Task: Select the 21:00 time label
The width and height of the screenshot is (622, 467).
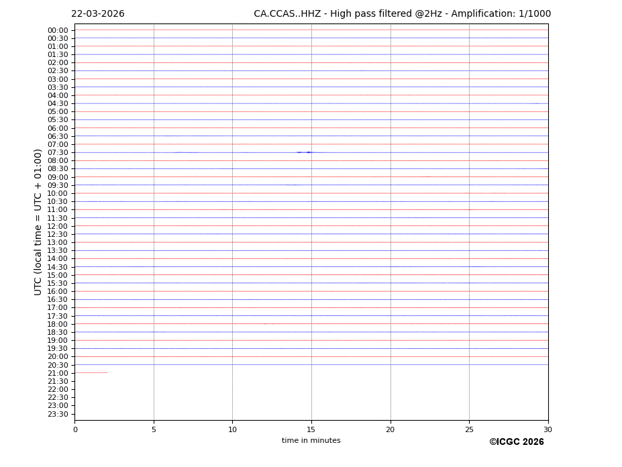Action: pos(58,373)
